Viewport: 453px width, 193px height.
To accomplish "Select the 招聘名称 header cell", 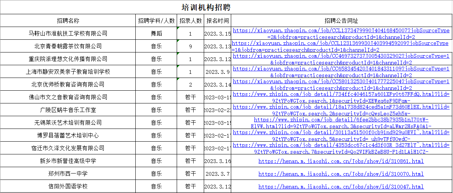I will click(68, 21).
